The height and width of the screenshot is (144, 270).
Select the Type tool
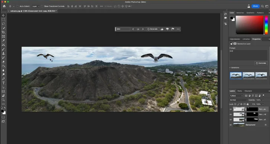(3, 83)
